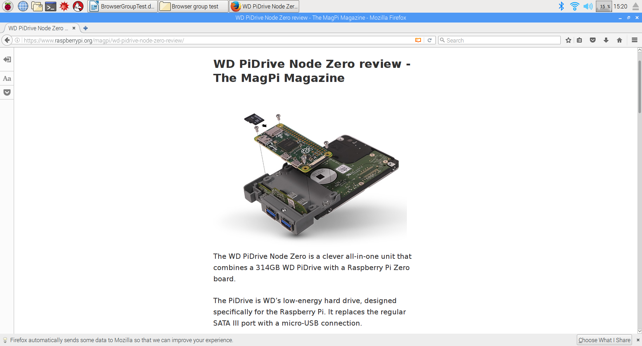Click the vertical scrollbar thumb
The height and width of the screenshot is (346, 642).
coord(640,87)
